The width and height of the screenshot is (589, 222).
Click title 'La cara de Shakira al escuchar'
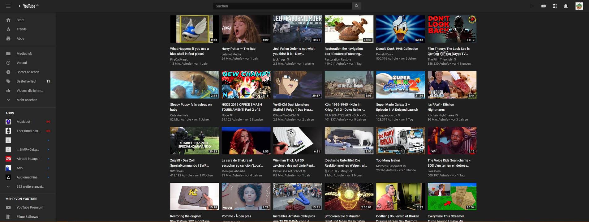[242, 163]
